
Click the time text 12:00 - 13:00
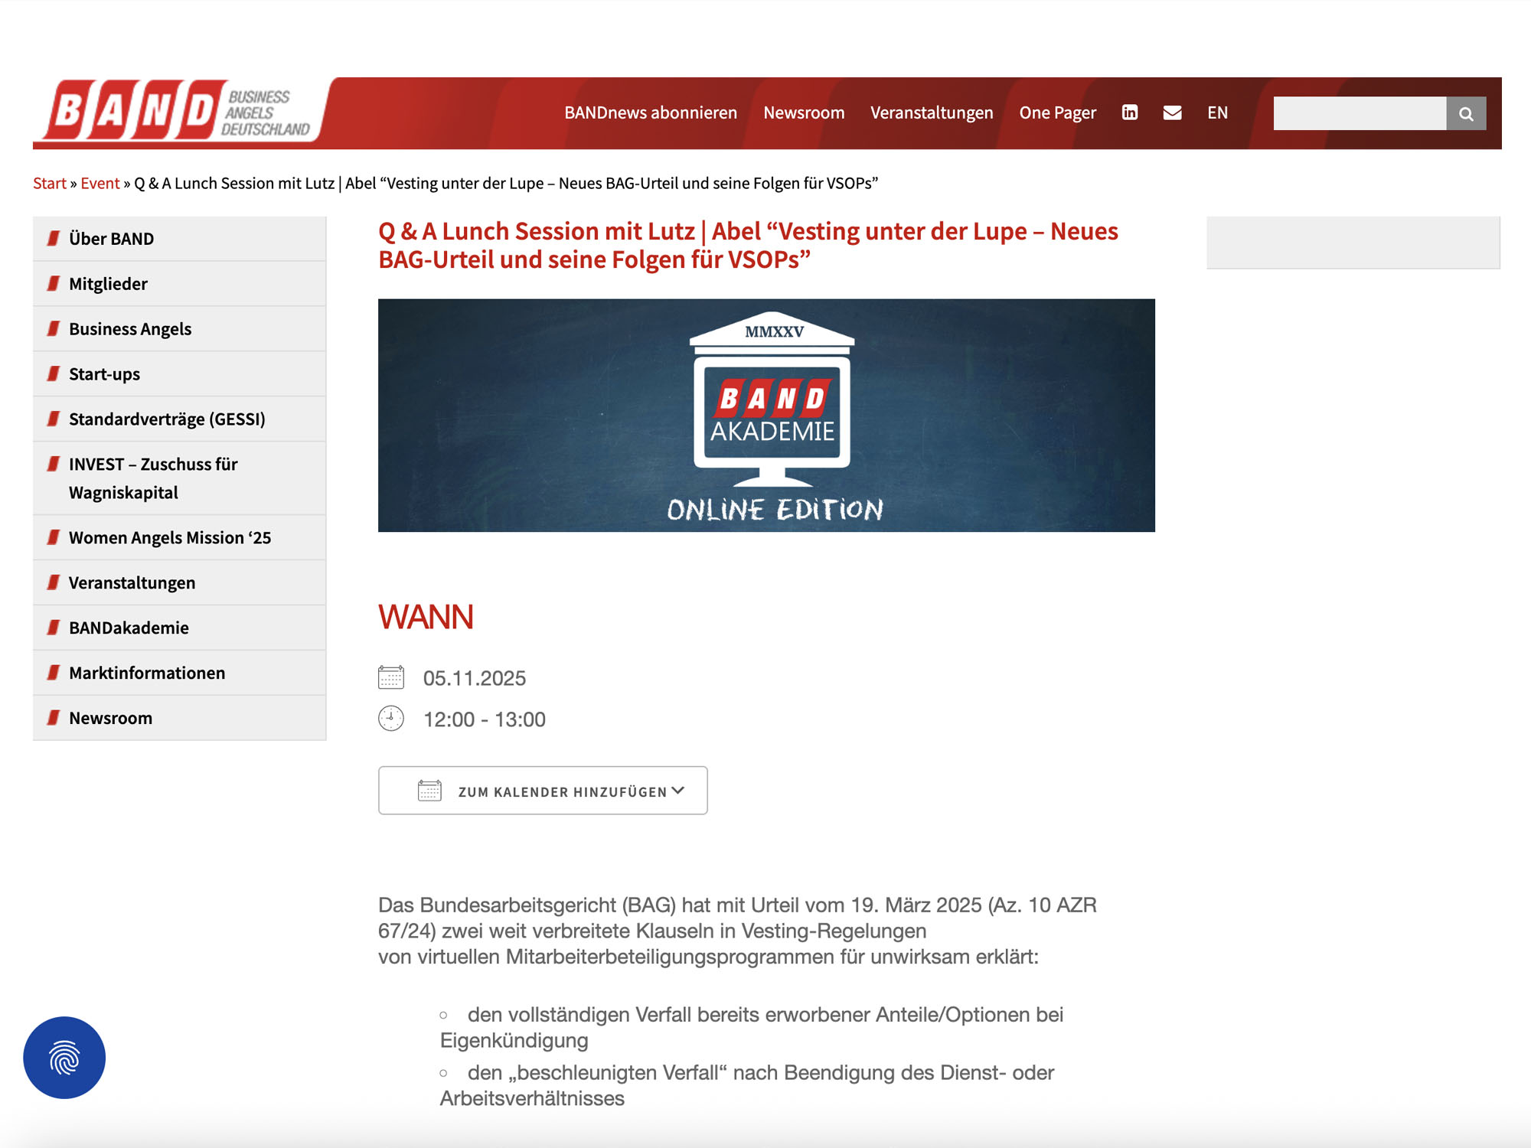[x=485, y=719]
